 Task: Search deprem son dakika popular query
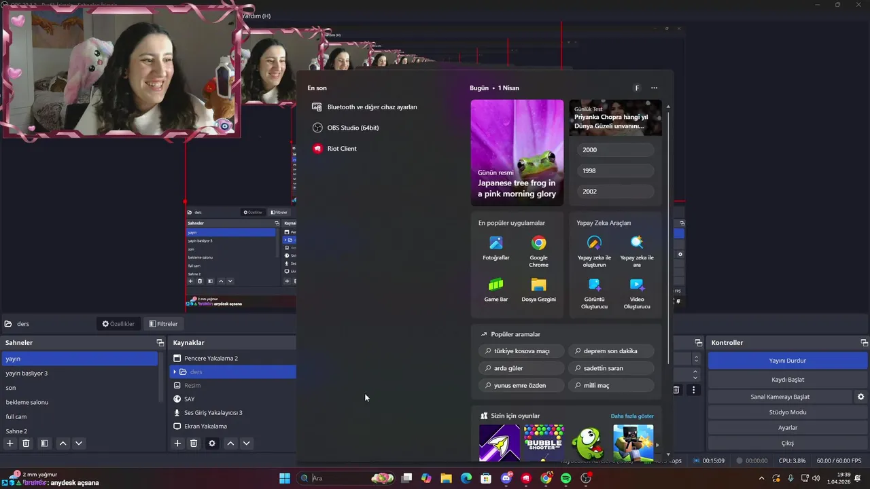coord(610,351)
